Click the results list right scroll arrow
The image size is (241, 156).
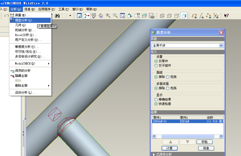click(221, 136)
